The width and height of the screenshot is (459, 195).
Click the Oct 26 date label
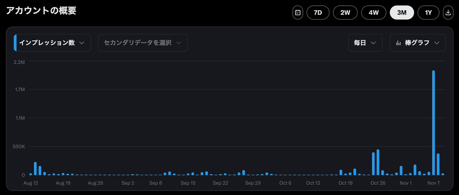[x=378, y=183]
